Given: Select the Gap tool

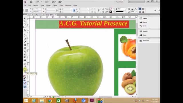Looking at the screenshot, I should (25, 27).
